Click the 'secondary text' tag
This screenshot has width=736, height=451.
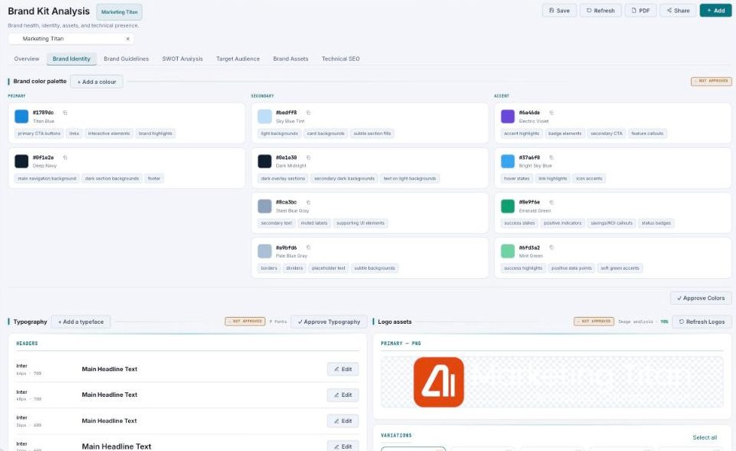click(x=276, y=223)
